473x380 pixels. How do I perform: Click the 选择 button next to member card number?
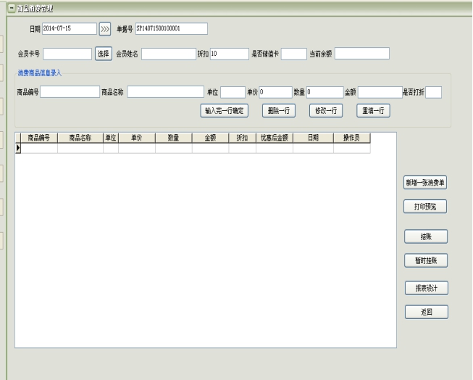tap(104, 53)
